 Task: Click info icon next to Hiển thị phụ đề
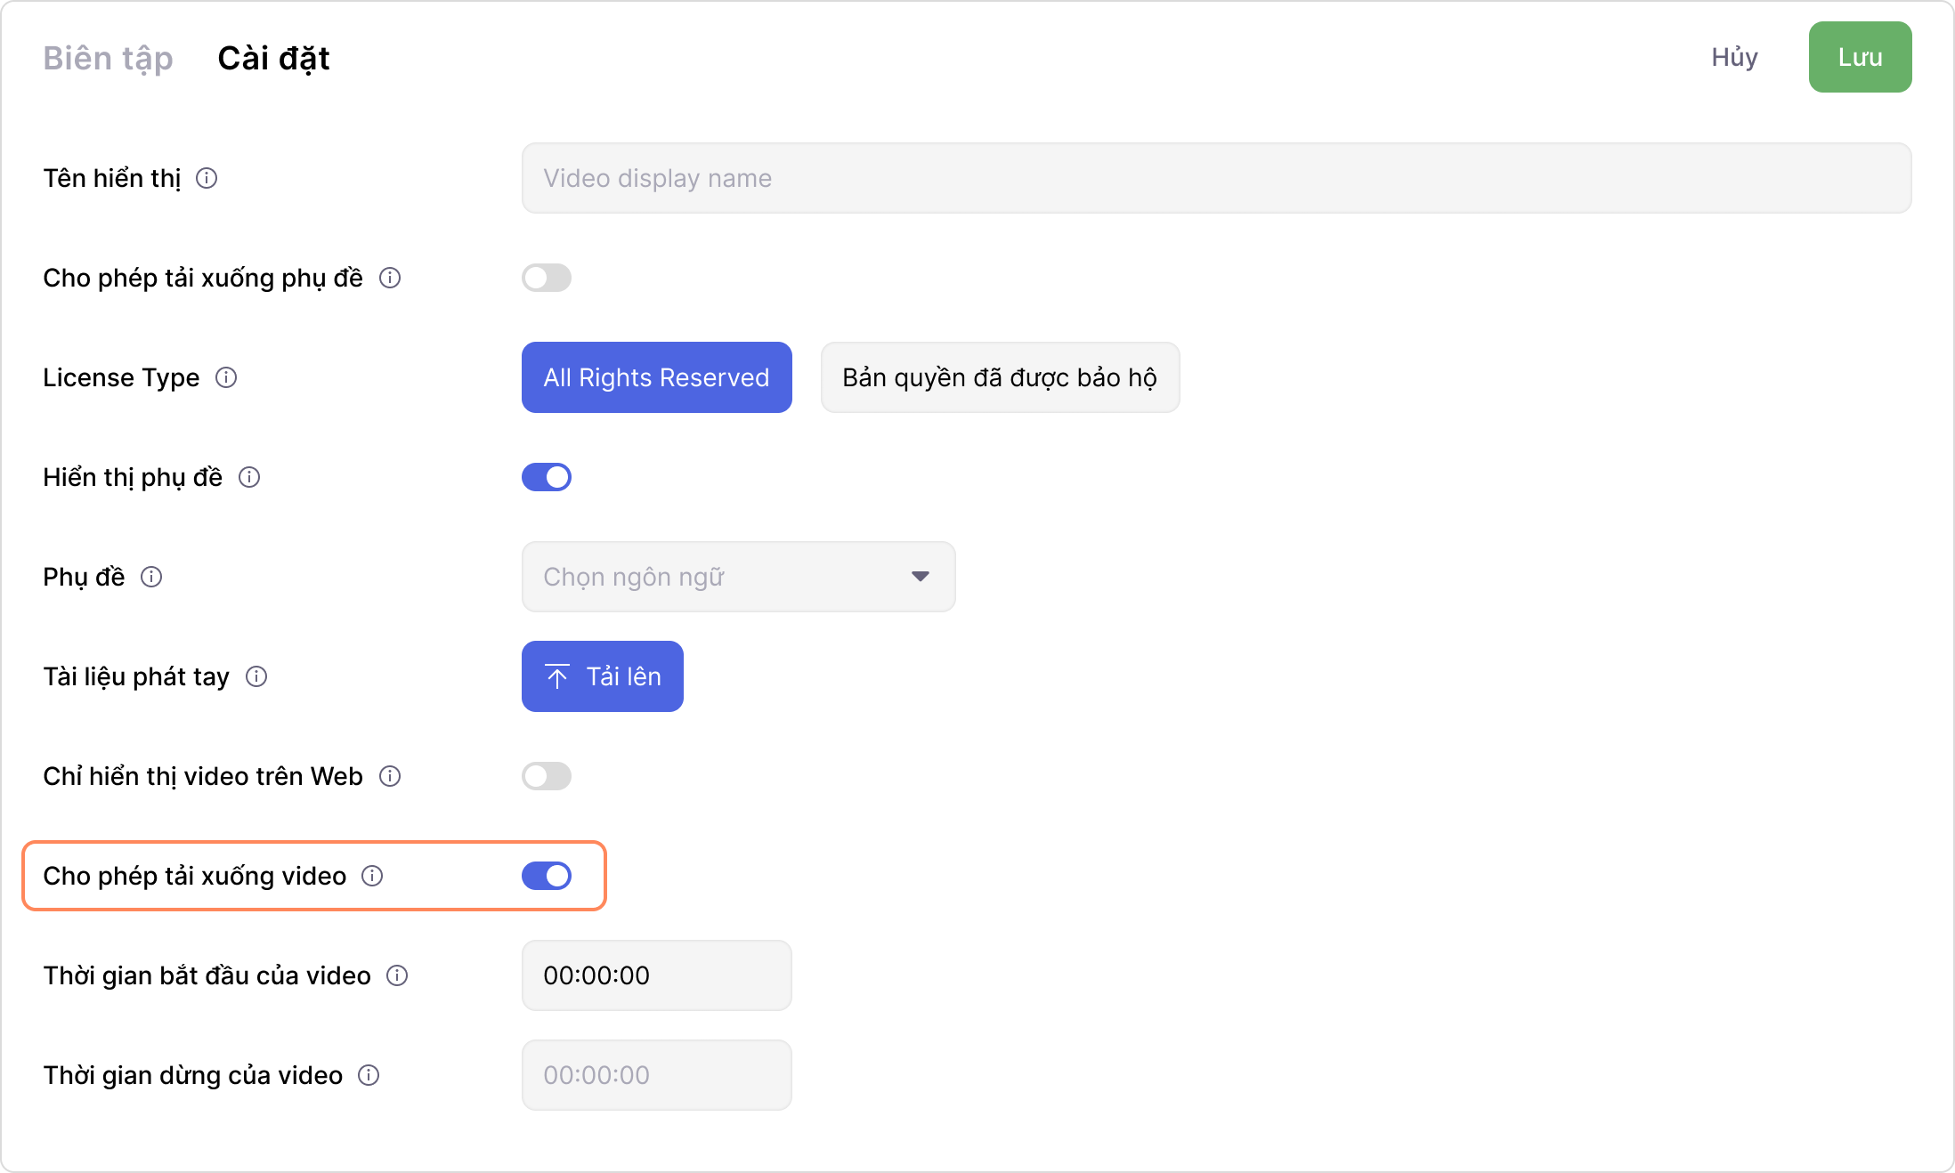click(x=249, y=477)
